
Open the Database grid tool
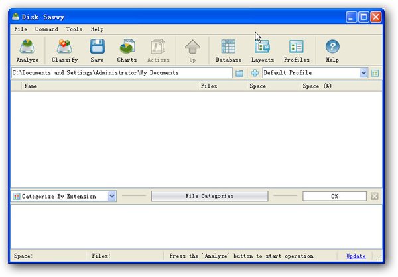pos(228,50)
